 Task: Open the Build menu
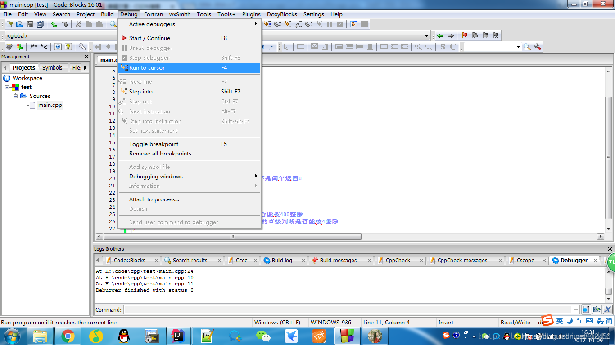click(x=107, y=14)
